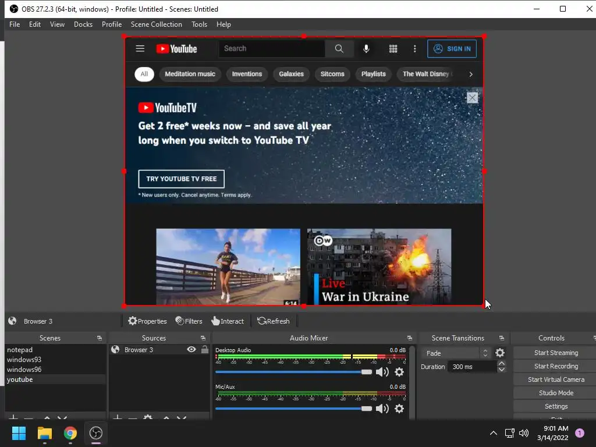The image size is (596, 447).
Task: Click Start Virtual Camera button
Action: coord(556,379)
